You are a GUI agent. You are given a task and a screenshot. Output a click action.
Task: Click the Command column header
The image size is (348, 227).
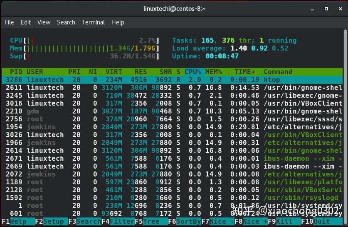278,72
